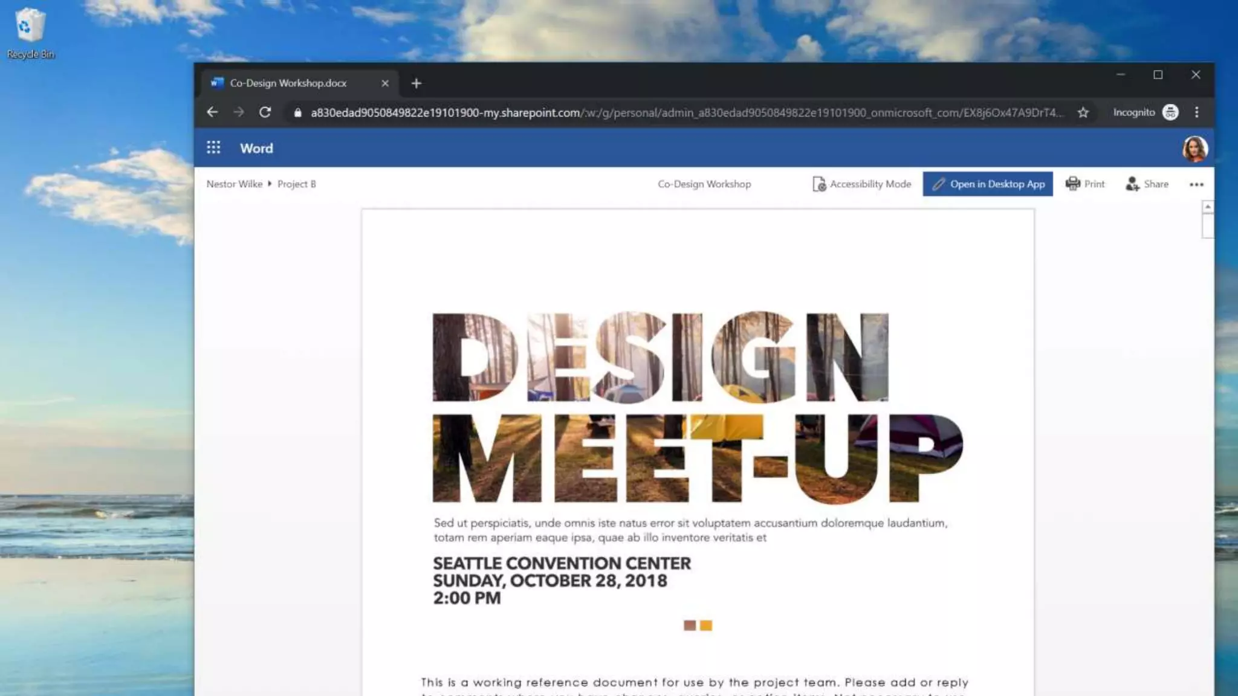Screen dimensions: 1238x696
Task: Click Open in Desktop App button
Action: pyautogui.click(x=988, y=184)
